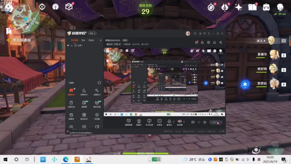The width and height of the screenshot is (291, 164).
Task: Add a multimedia source
Action: click(159, 122)
